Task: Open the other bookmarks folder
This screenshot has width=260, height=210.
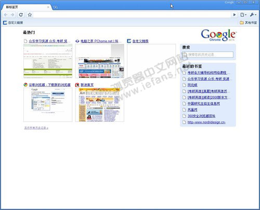Action: tap(248, 23)
